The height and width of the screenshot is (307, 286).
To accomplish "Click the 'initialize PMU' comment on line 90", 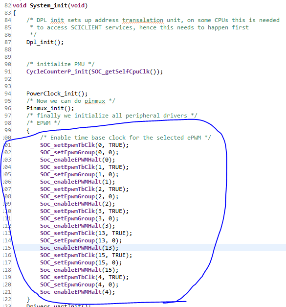I will tap(61, 64).
